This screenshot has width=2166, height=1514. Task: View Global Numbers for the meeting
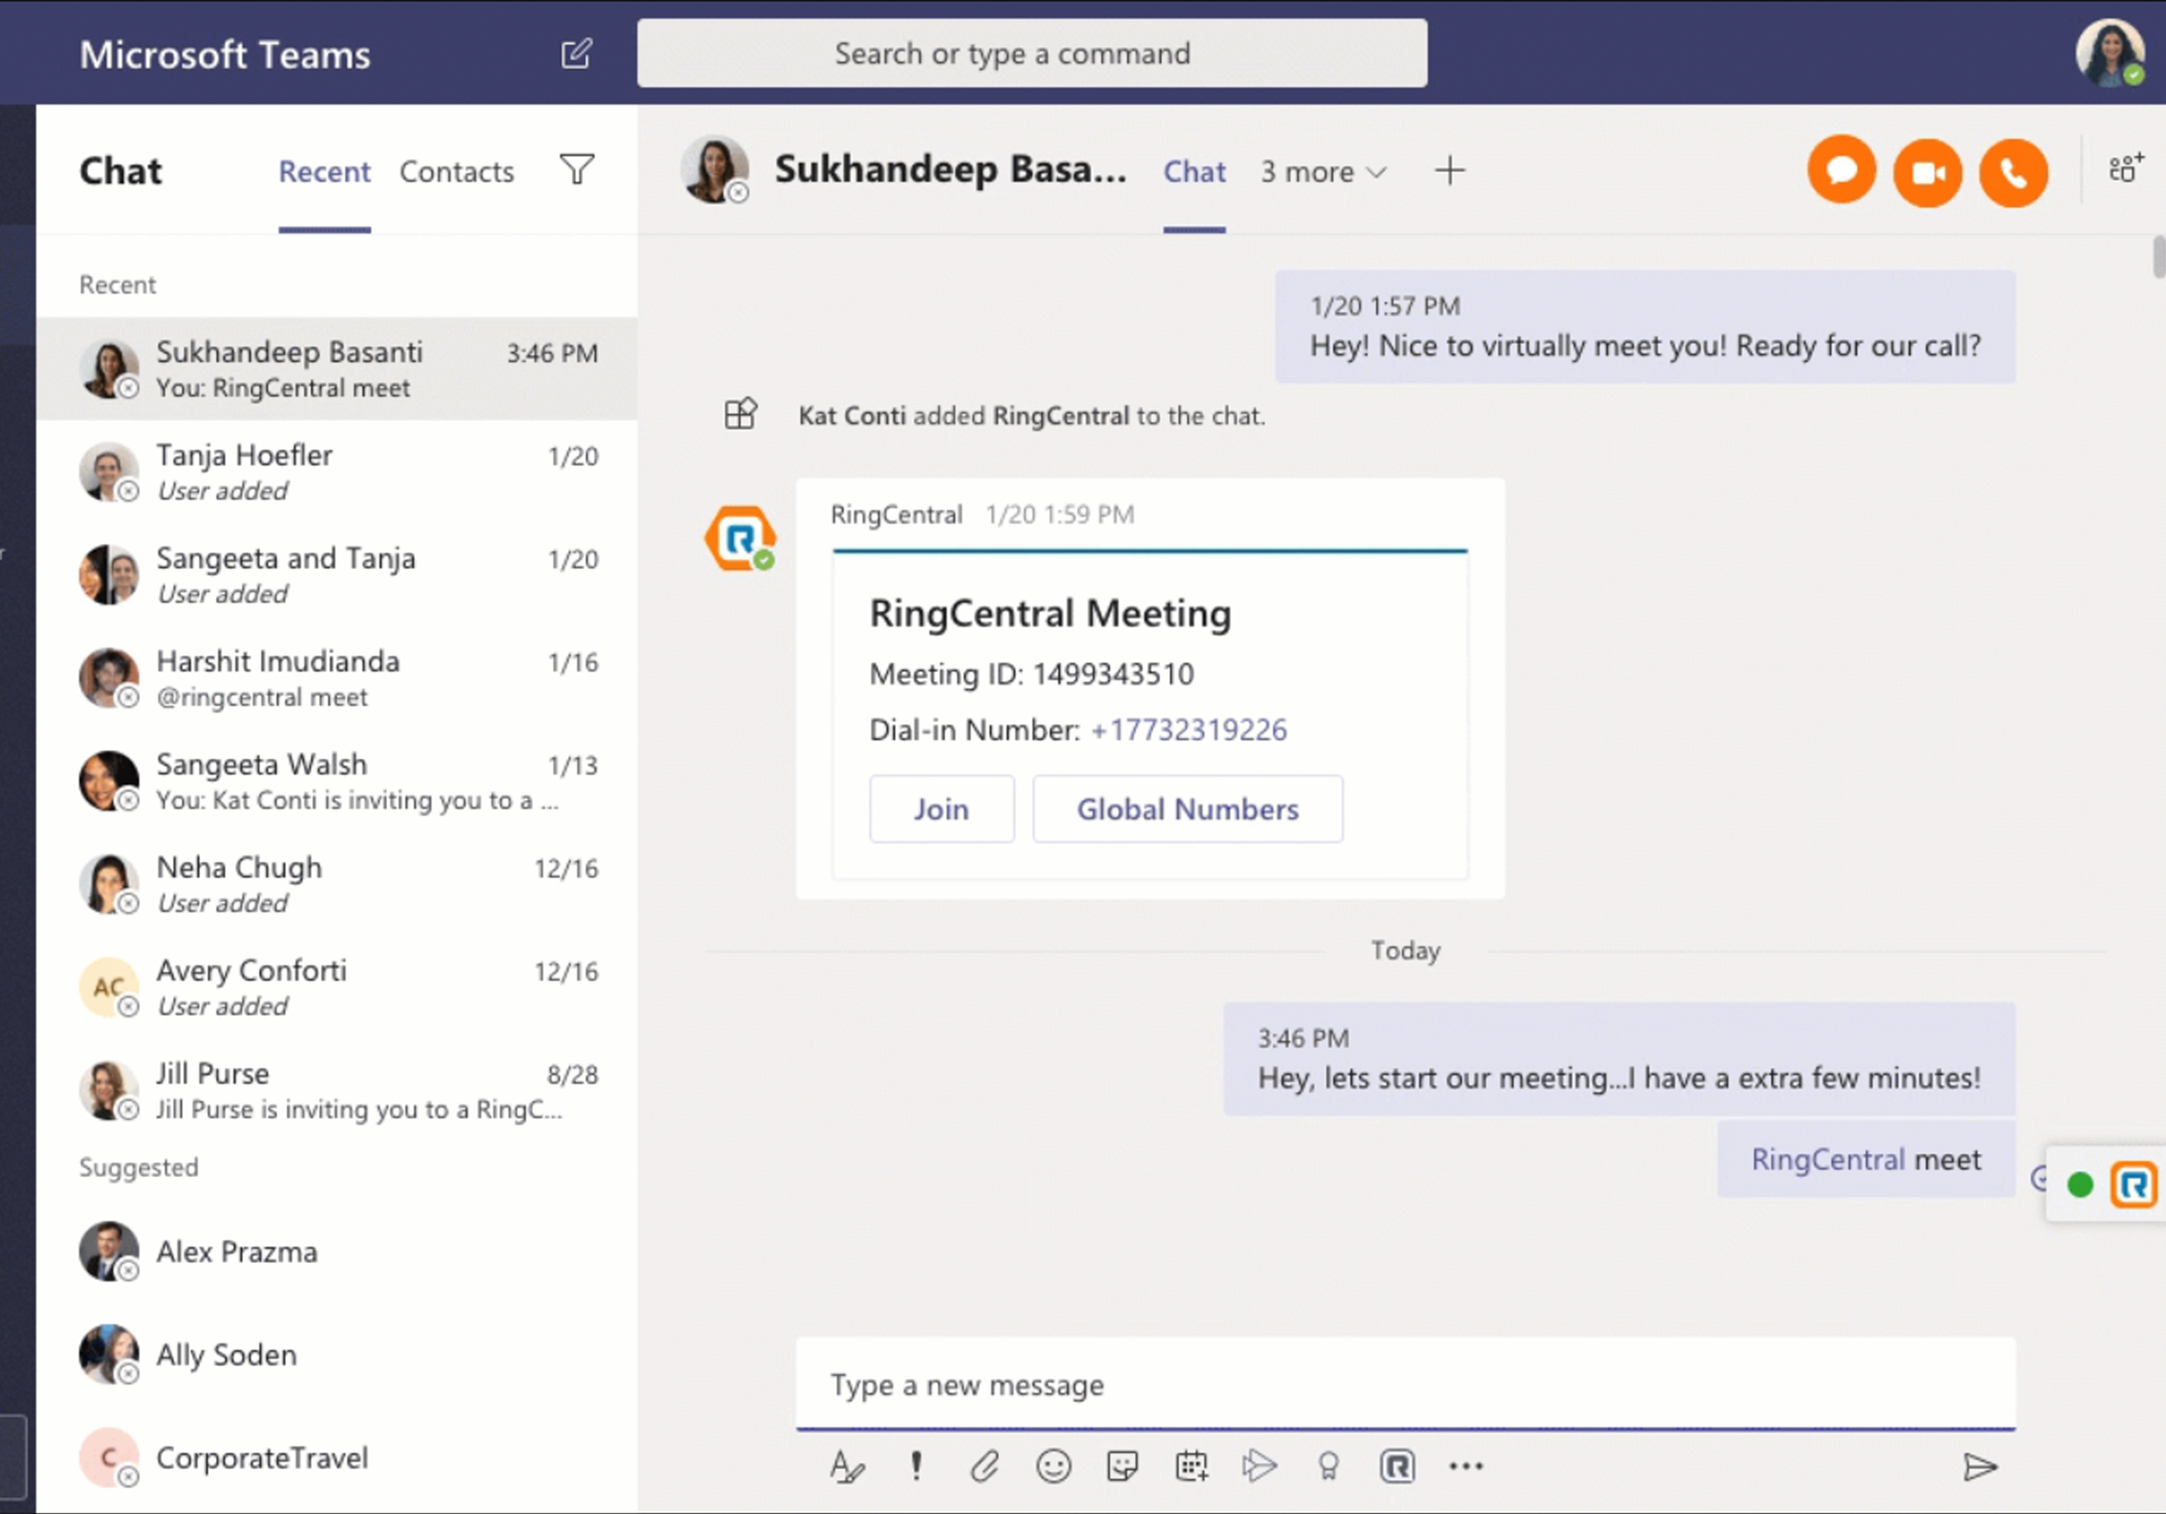point(1187,808)
